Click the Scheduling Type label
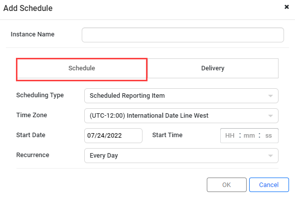The image size is (295, 197). coord(40,95)
